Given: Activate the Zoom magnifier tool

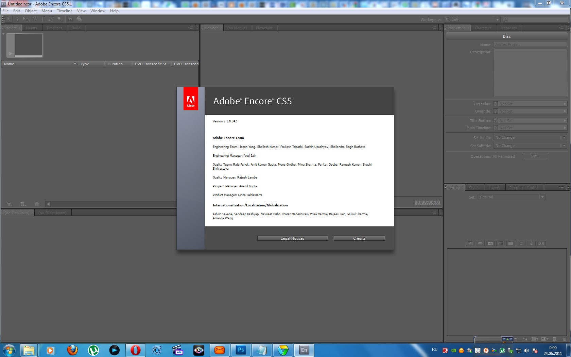Looking at the screenshot, I should pos(60,19).
